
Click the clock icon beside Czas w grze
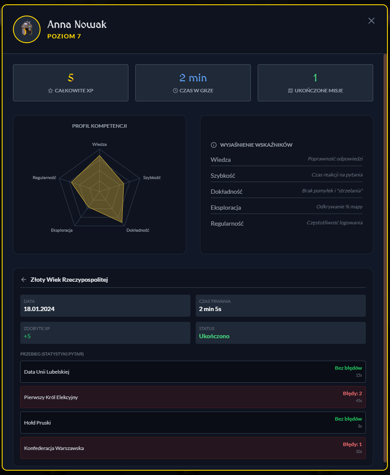[x=175, y=91]
